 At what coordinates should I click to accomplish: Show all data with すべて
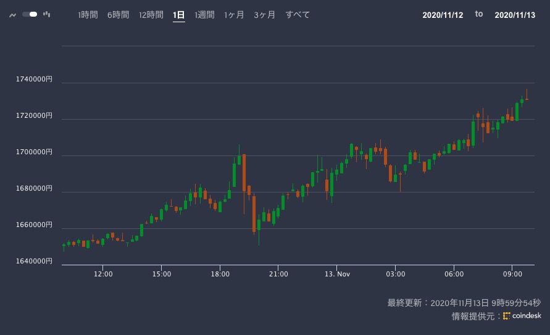[x=298, y=15]
